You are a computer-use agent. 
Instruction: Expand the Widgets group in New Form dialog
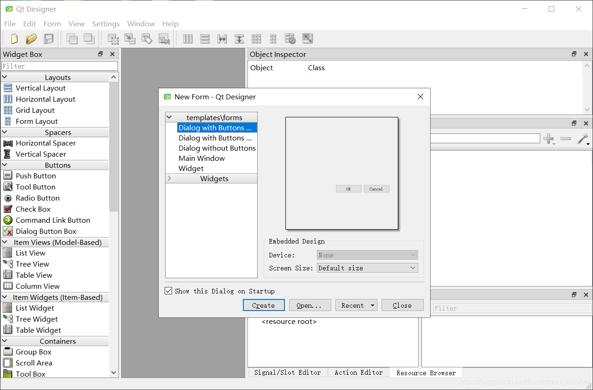tap(169, 178)
